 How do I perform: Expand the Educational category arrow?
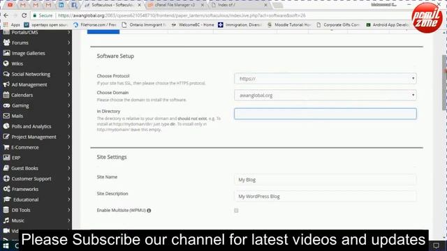(x=68, y=199)
